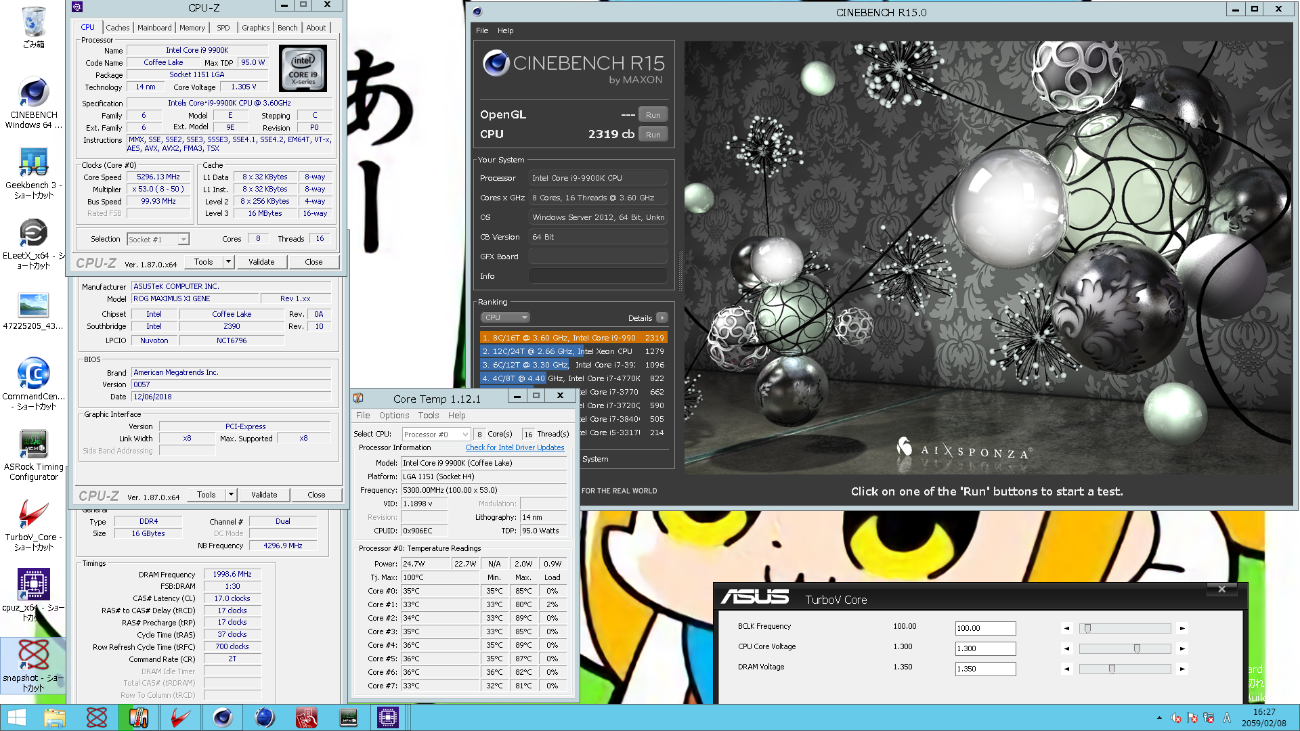This screenshot has height=731, width=1300.
Task: Click the Core Temp title bar icon
Action: [358, 398]
